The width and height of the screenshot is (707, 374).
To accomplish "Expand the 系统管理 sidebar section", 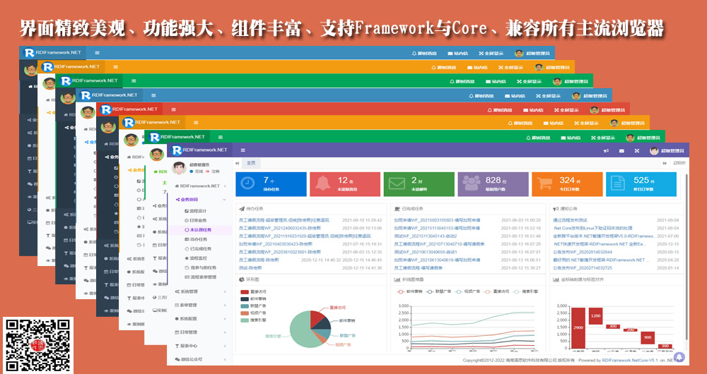I will coord(189,291).
